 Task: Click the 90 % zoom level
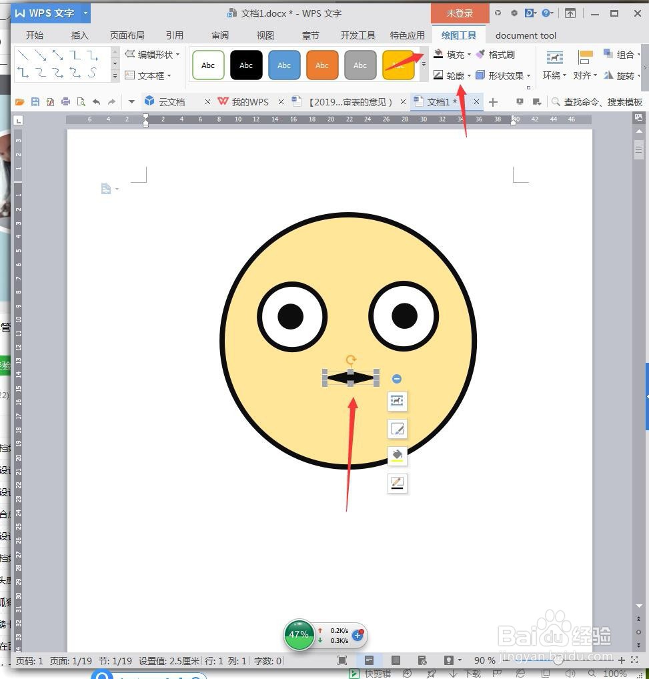click(x=484, y=660)
